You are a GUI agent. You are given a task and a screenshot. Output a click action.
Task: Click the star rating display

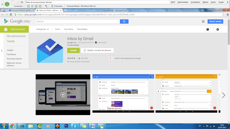click(72, 58)
